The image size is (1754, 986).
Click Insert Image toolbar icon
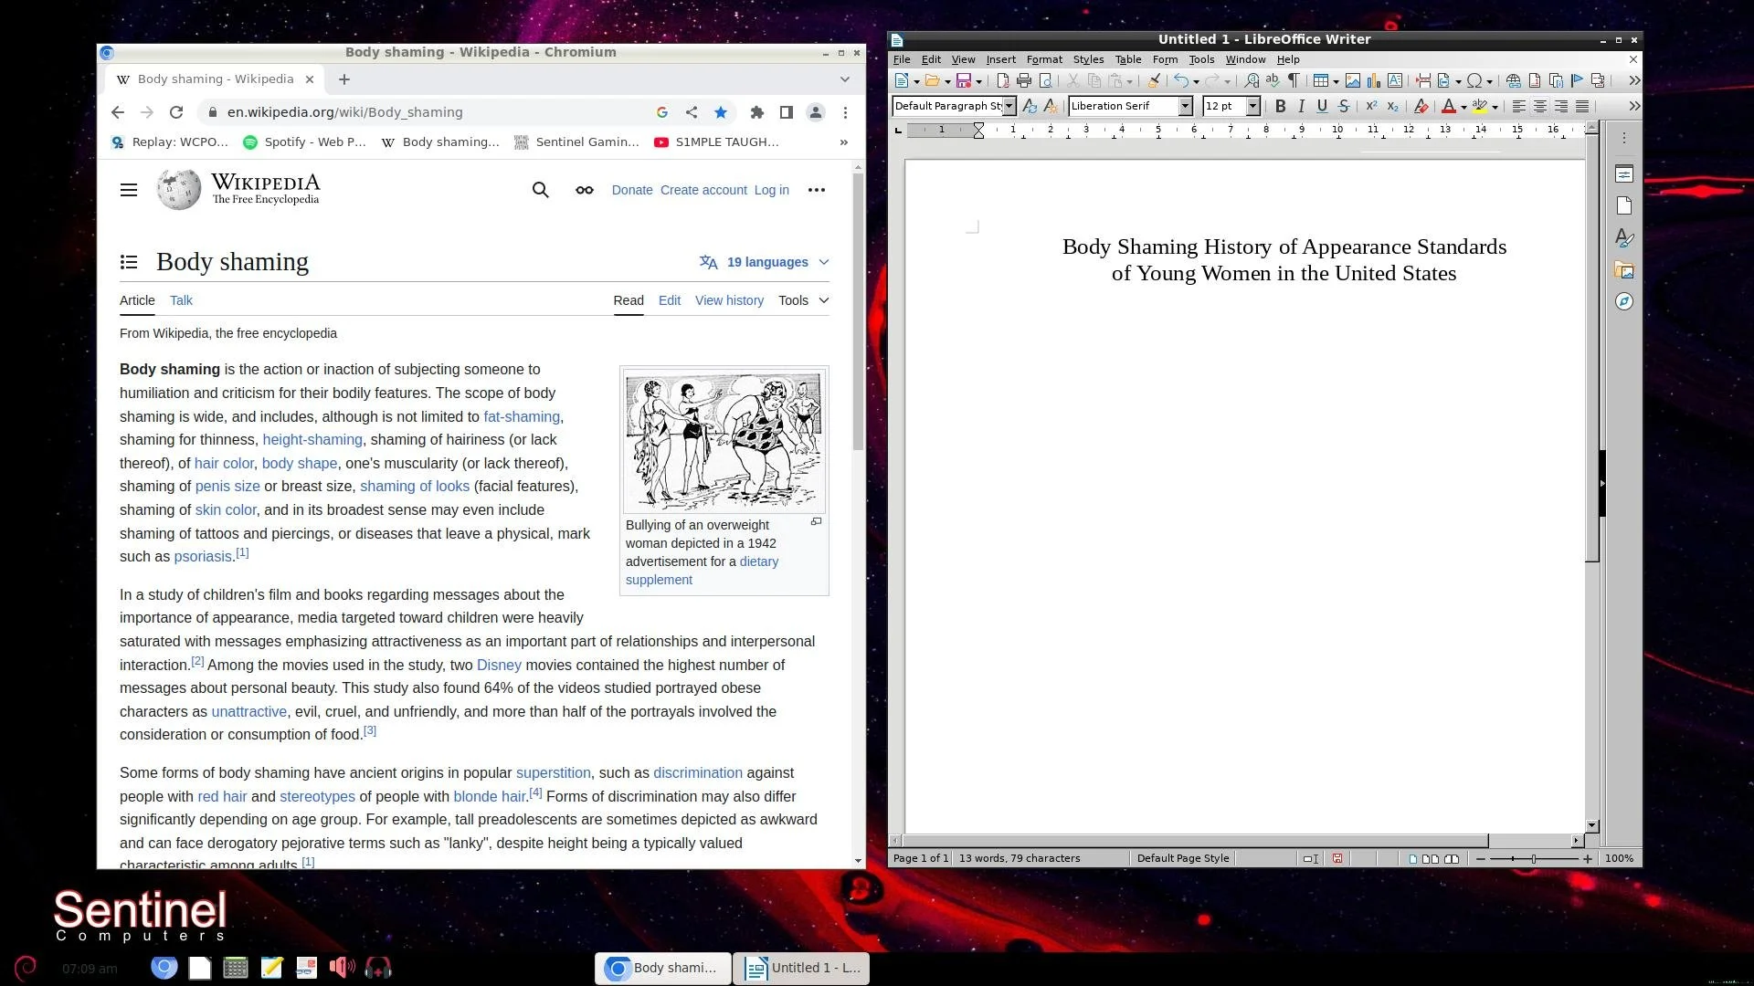click(1353, 81)
